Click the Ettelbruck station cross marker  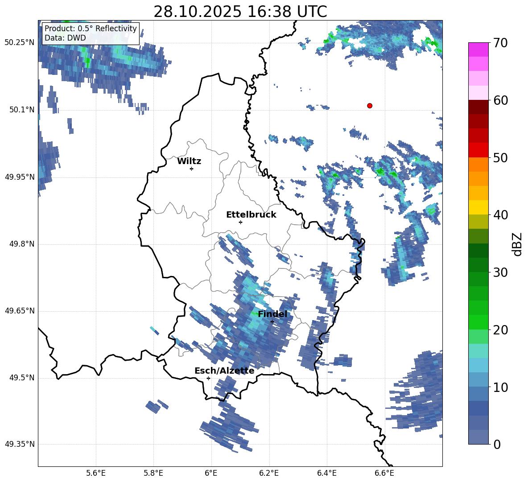point(240,222)
